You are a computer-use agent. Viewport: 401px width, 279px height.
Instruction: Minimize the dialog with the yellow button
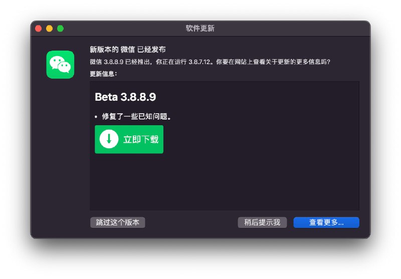point(49,29)
